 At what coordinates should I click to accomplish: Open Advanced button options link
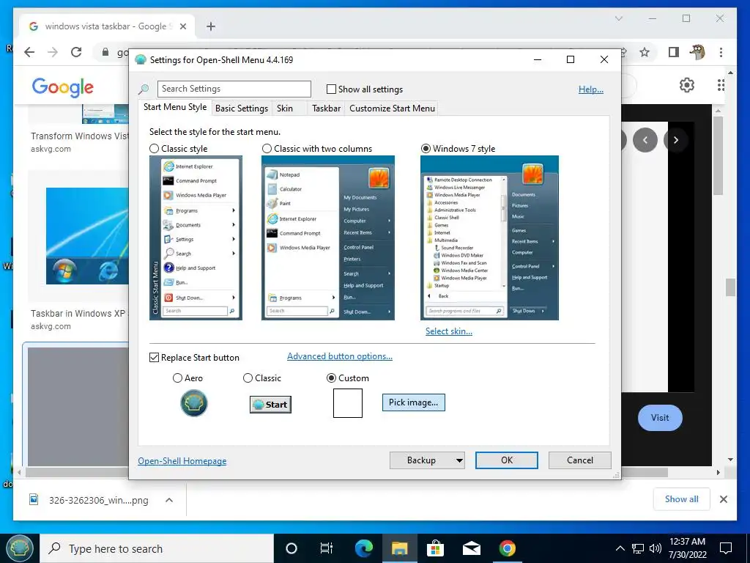pos(340,356)
